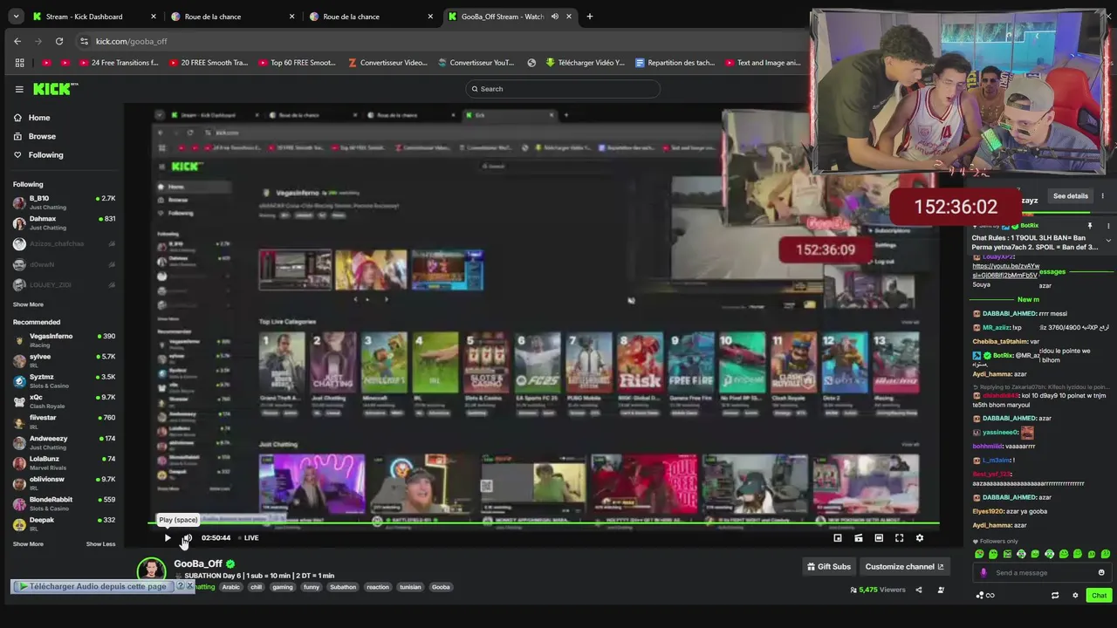Open stream player settings gear
Viewport: 1117px width, 628px height.
(x=919, y=538)
